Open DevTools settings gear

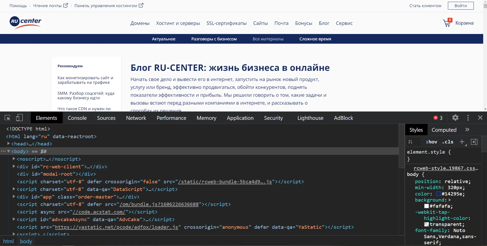455,118
